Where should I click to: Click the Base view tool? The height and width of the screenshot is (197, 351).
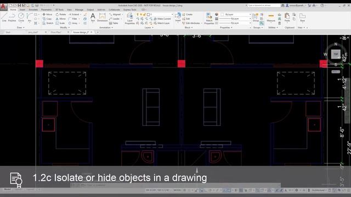click(302, 18)
